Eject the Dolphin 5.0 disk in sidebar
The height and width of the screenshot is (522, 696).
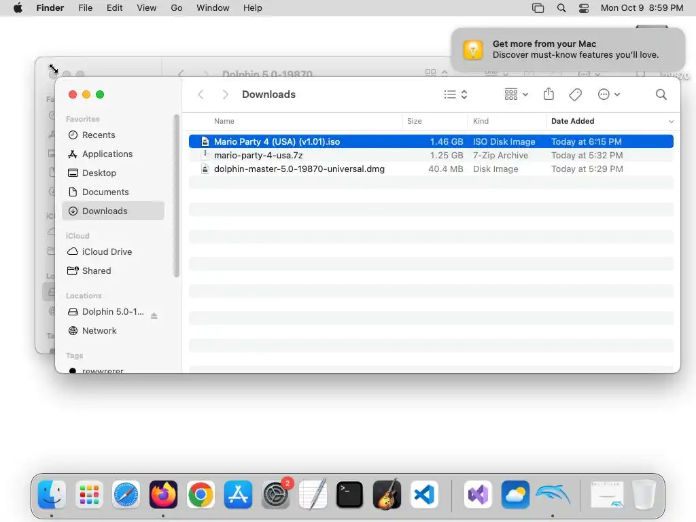pos(154,316)
